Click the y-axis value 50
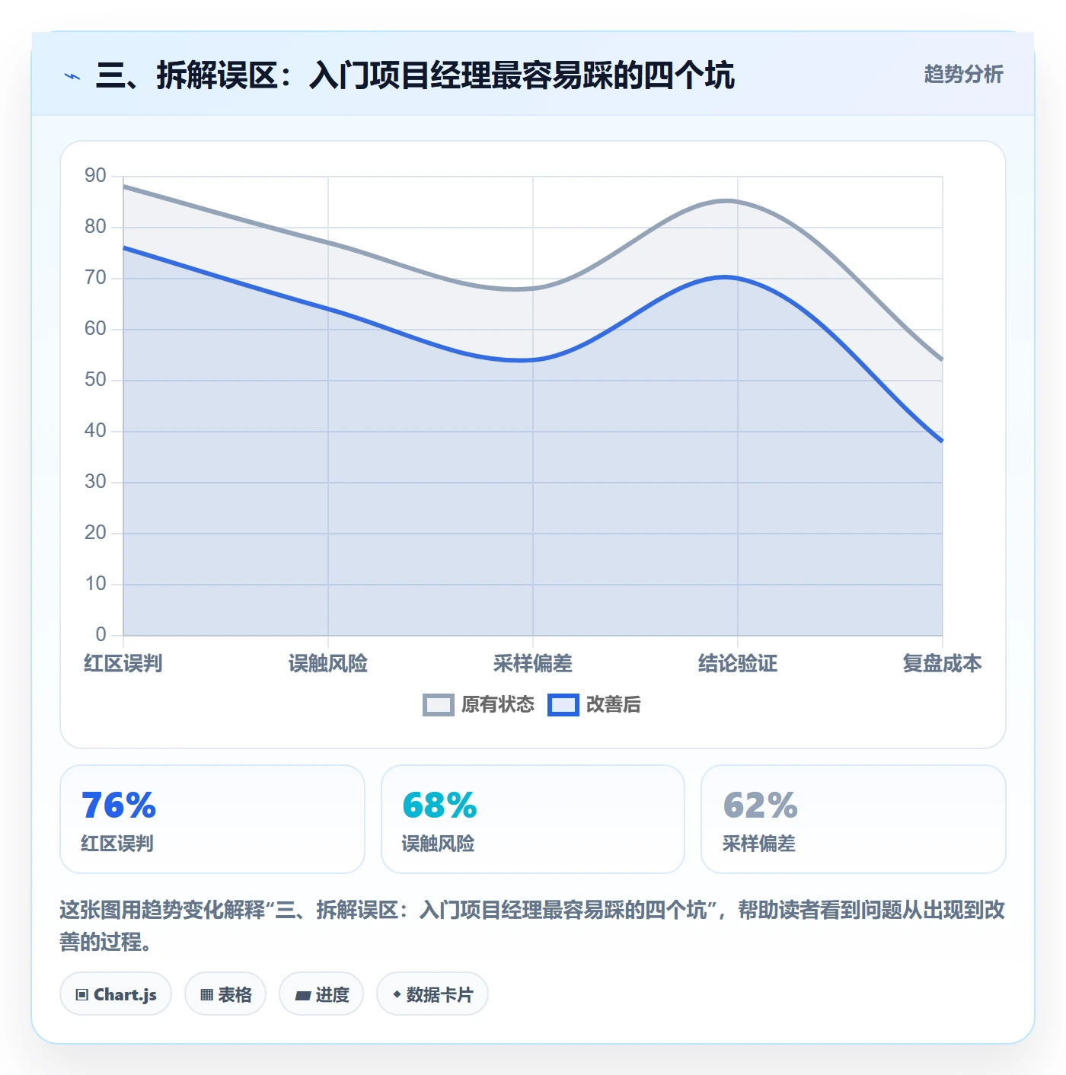This screenshot has height=1075, width=1066. [x=96, y=380]
